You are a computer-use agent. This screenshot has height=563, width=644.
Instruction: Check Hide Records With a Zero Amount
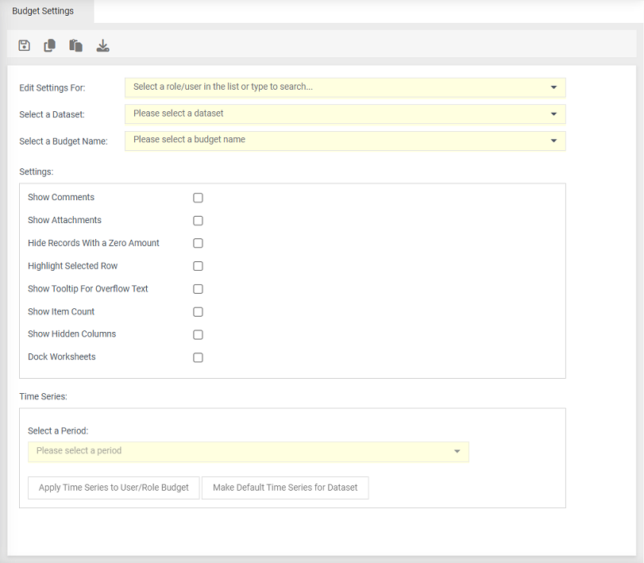click(198, 243)
